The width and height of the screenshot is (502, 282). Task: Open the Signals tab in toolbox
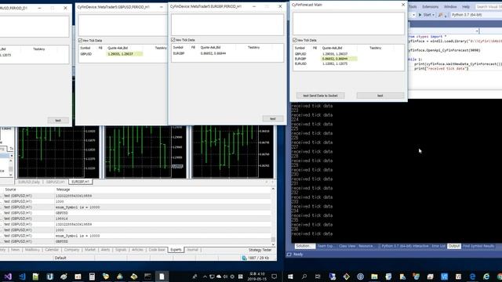click(x=121, y=250)
